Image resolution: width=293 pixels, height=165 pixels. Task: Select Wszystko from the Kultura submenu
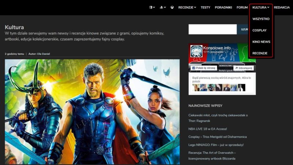tap(261, 19)
